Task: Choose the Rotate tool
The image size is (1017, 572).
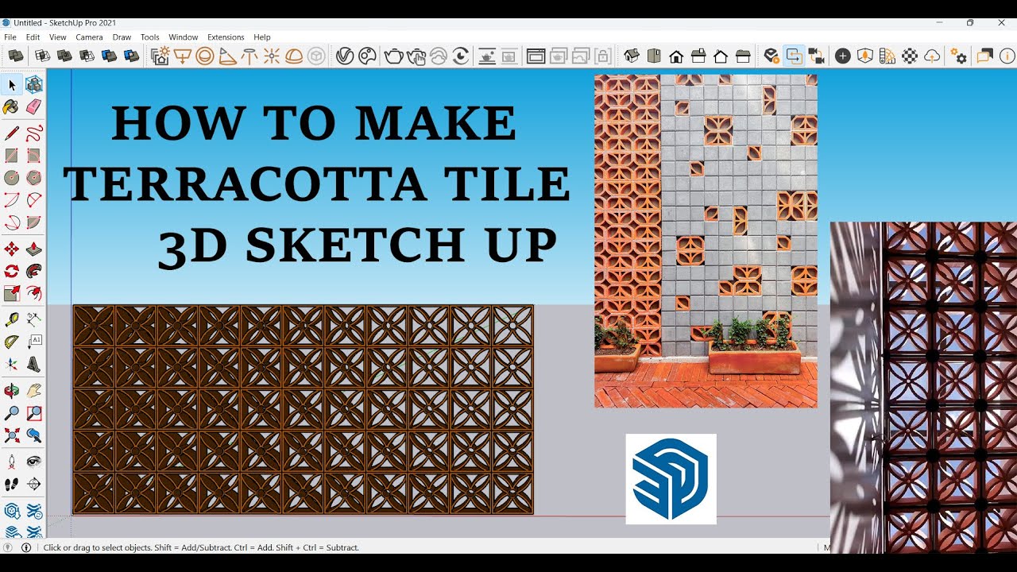Action: point(12,272)
